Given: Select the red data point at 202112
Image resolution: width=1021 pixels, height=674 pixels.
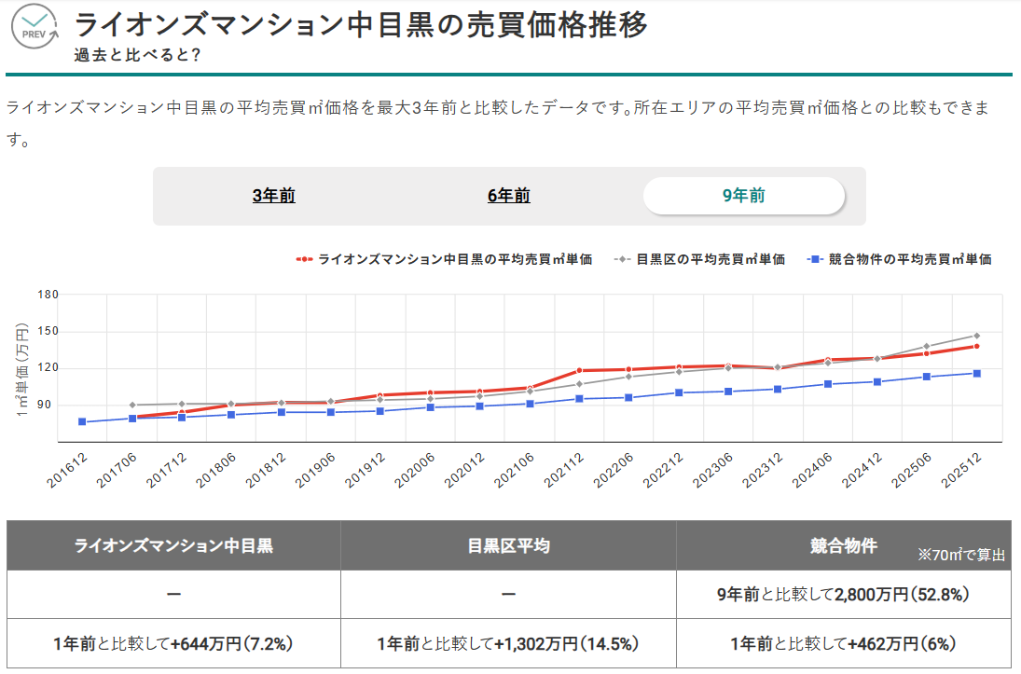Looking at the screenshot, I should coord(579,369).
